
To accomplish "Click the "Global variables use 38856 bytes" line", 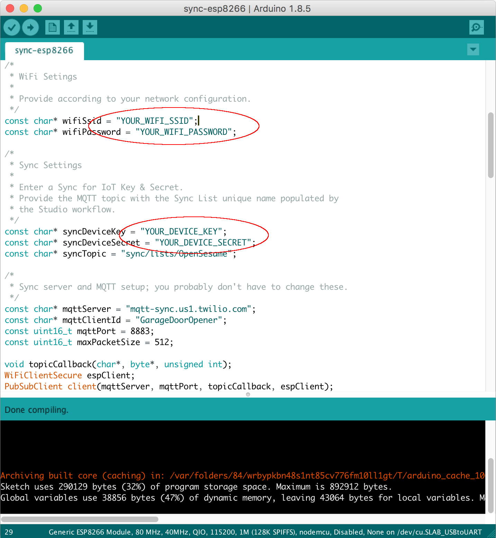I will (x=242, y=498).
